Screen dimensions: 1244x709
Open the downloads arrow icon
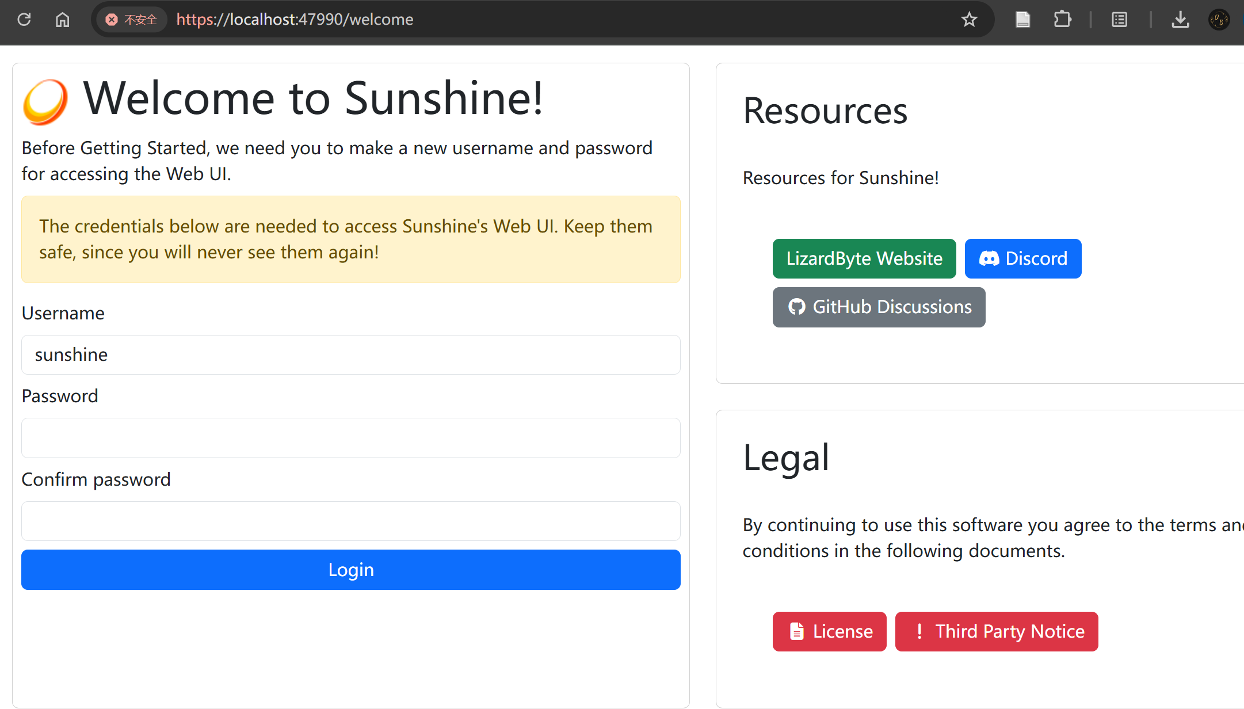[1180, 20]
